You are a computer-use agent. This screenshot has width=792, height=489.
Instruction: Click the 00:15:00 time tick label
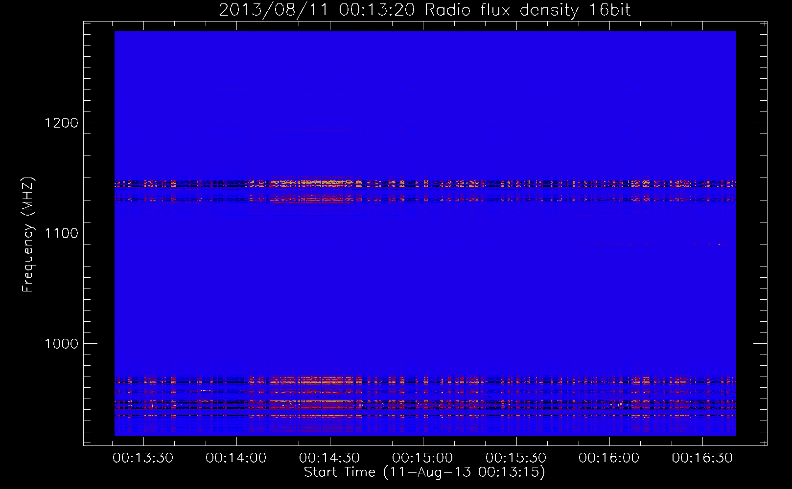[x=423, y=458]
